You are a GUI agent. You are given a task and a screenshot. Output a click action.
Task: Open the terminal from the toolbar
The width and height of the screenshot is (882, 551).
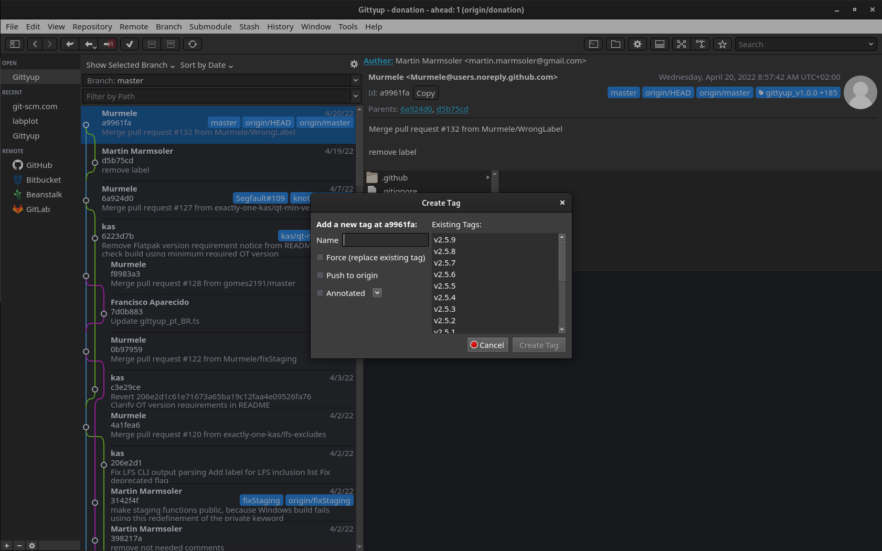pos(593,44)
